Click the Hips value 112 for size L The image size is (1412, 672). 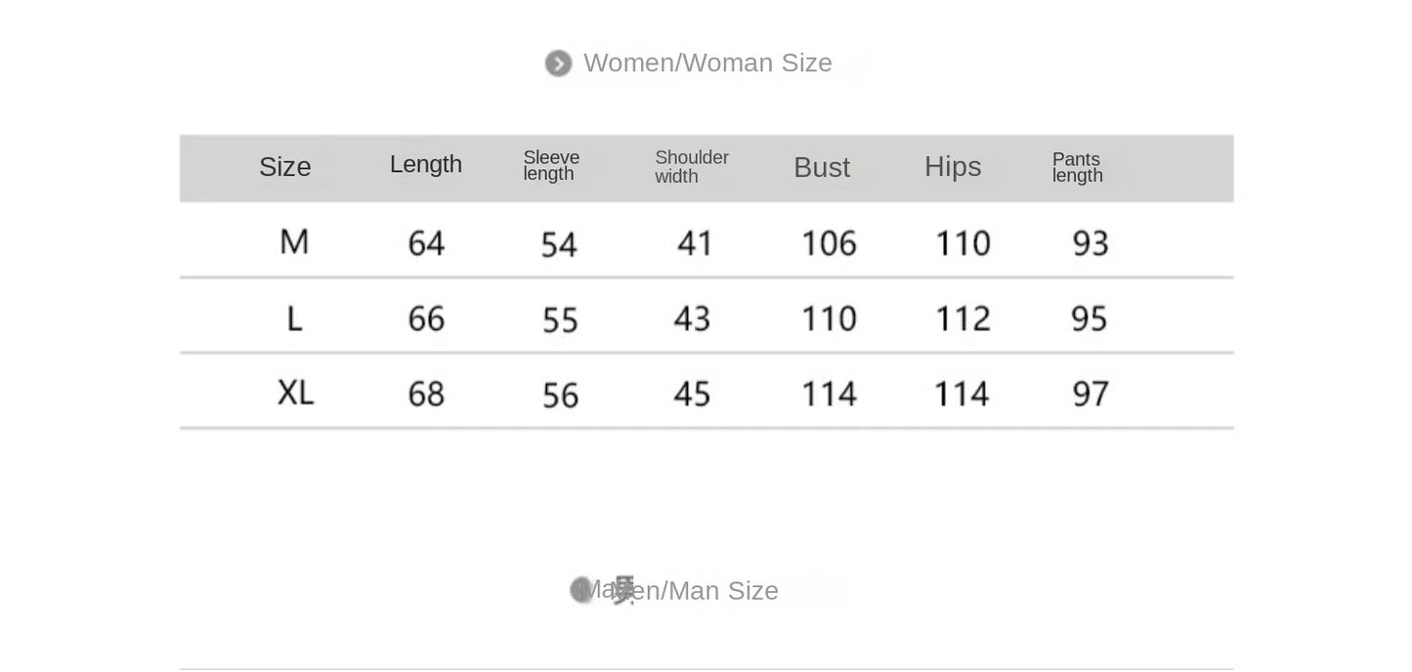point(963,318)
